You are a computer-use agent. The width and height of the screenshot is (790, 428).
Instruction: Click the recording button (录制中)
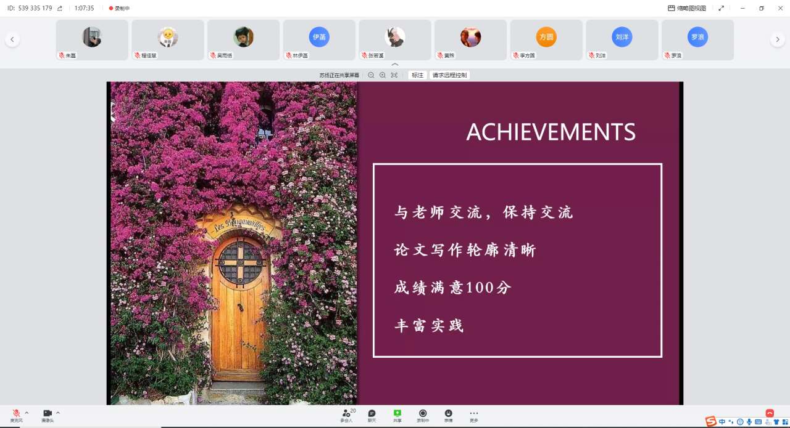click(423, 414)
